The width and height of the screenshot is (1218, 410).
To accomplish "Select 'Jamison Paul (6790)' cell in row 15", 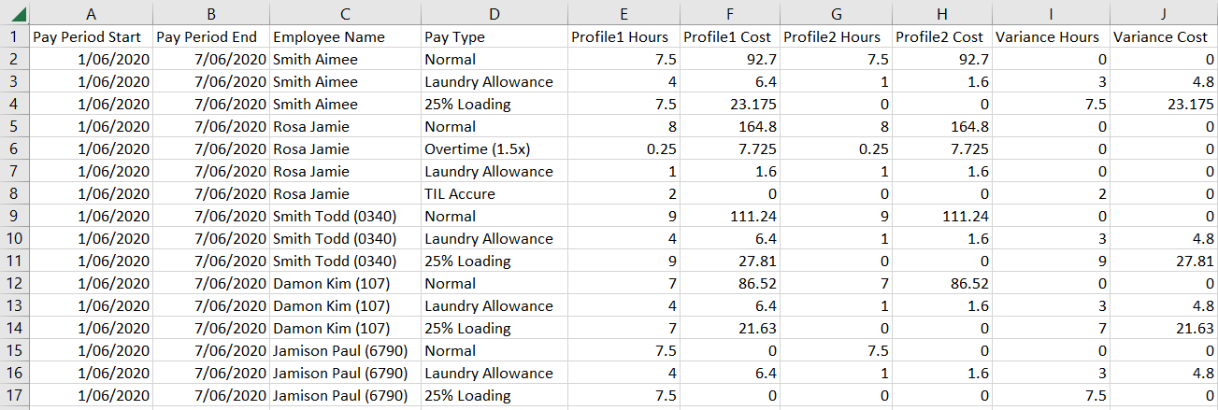I will [x=345, y=351].
